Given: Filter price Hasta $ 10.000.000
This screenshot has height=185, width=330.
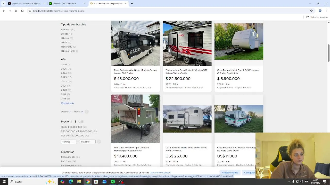Looking at the screenshot, I should [x=74, y=127].
